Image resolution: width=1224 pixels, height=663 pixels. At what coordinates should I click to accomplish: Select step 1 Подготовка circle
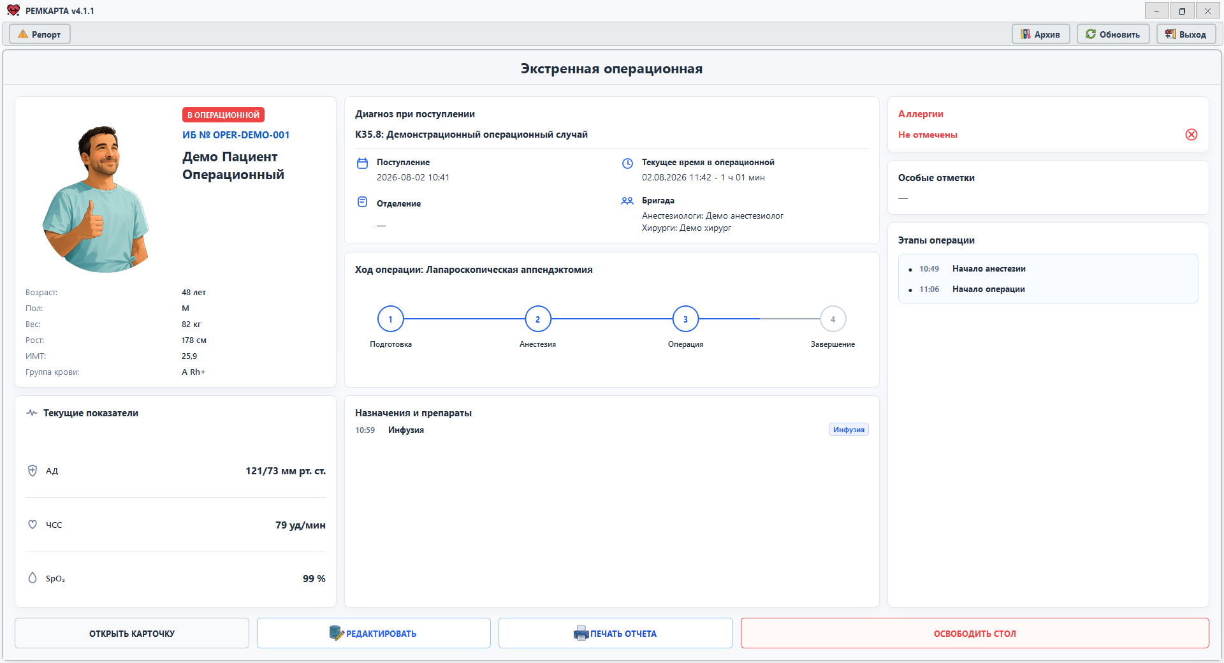pos(391,319)
